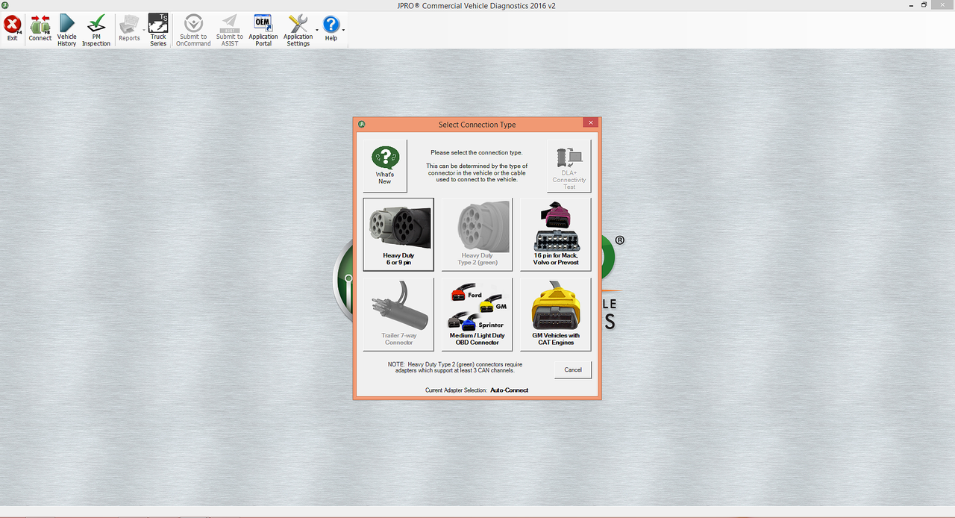
Task: Select Heavy Duty Type 2 (green) connector
Action: click(x=477, y=234)
